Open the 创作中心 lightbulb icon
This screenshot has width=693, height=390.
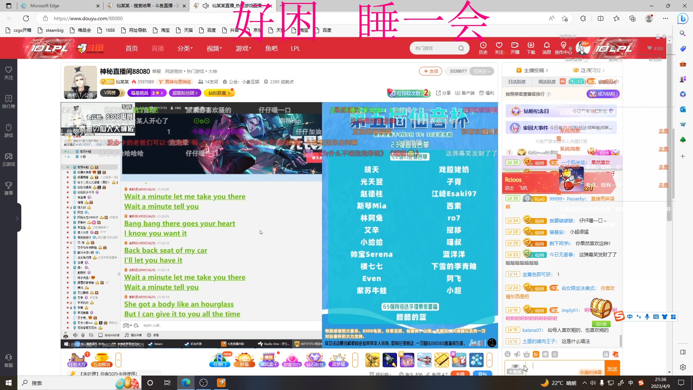point(563,48)
